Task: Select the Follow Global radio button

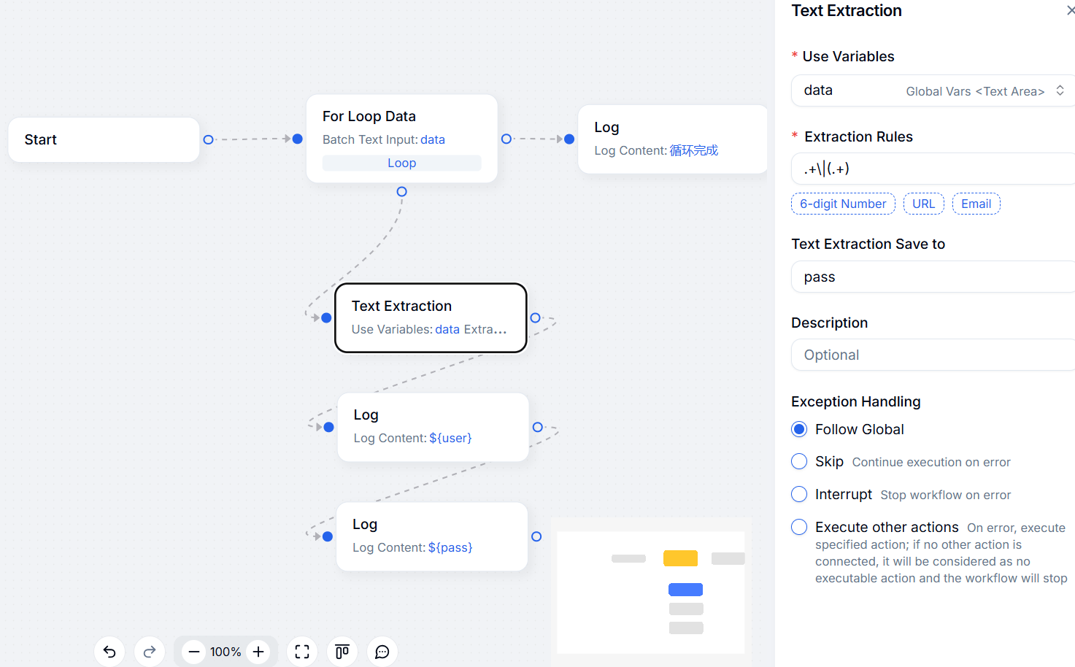Action: 799,429
